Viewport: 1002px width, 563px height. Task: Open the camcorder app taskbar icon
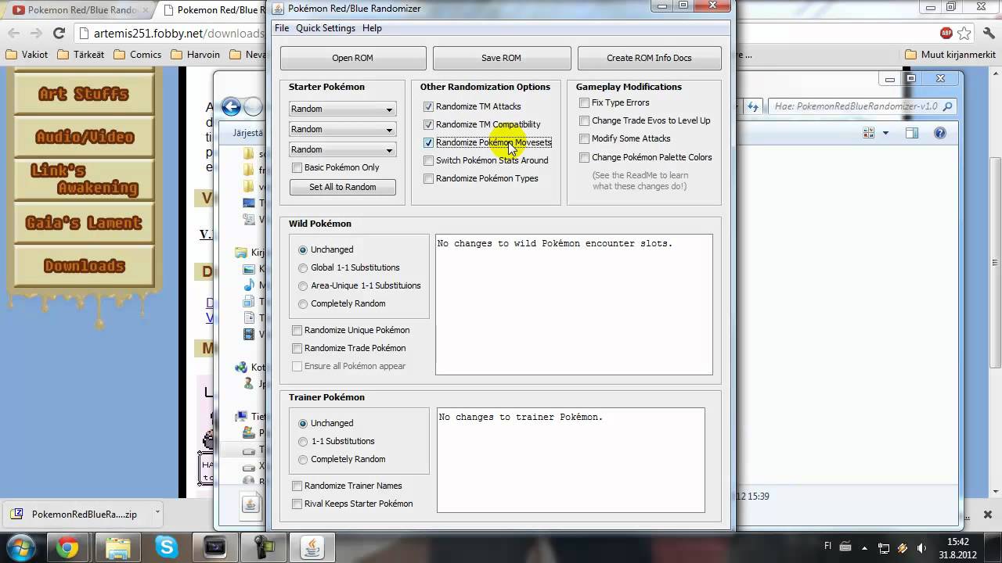click(x=263, y=547)
